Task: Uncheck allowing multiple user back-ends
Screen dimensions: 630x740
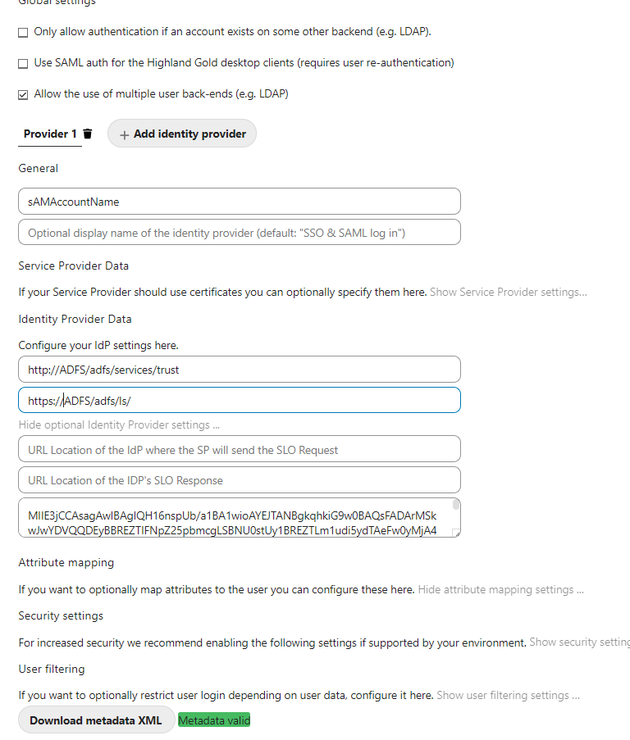Action: [23, 93]
